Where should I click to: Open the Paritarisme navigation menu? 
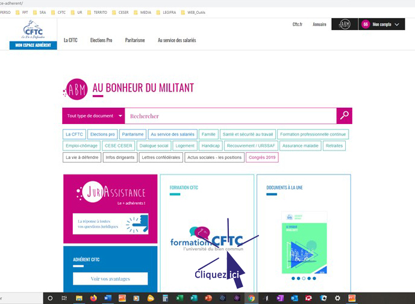(x=135, y=40)
